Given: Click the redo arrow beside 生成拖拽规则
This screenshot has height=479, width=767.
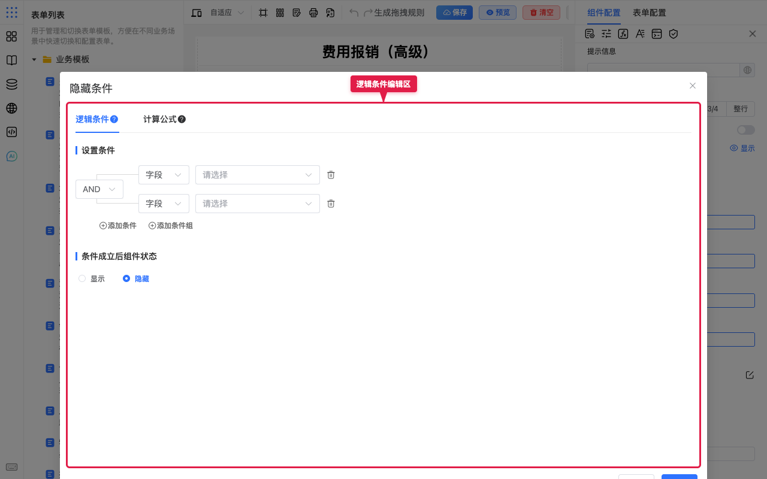Looking at the screenshot, I should pos(369,13).
